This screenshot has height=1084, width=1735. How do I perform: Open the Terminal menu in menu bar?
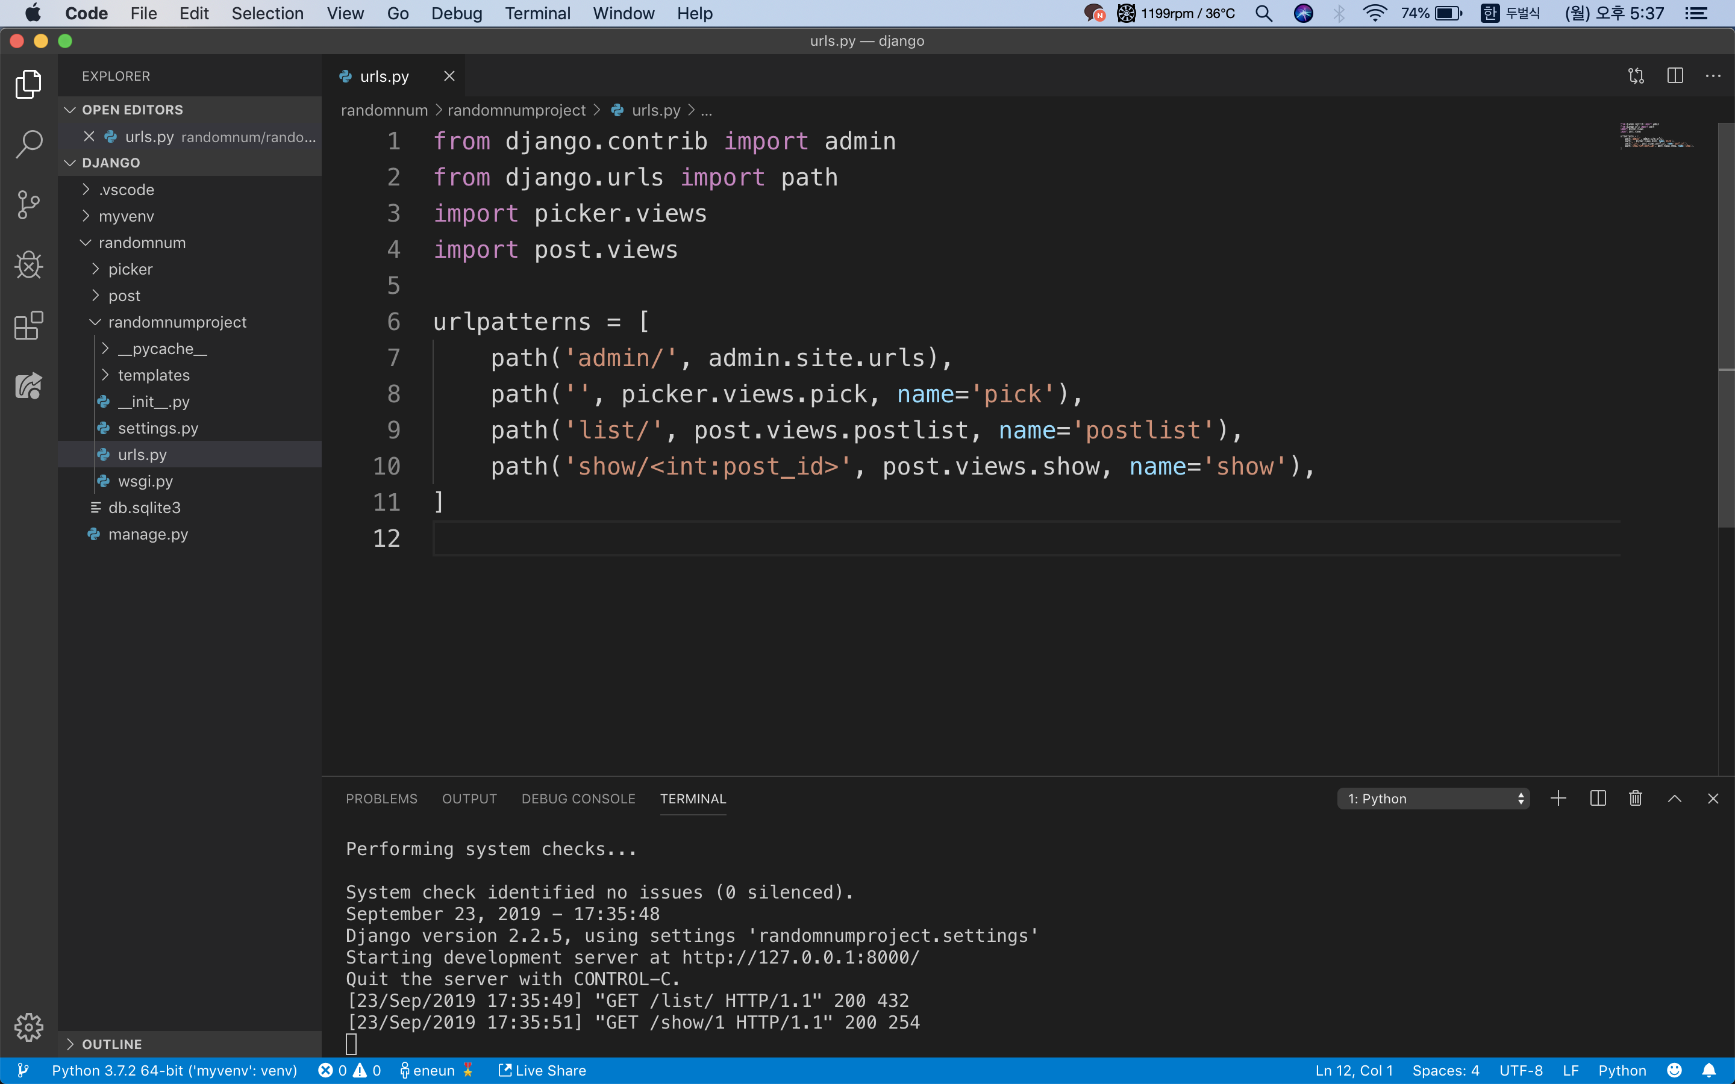[537, 14]
